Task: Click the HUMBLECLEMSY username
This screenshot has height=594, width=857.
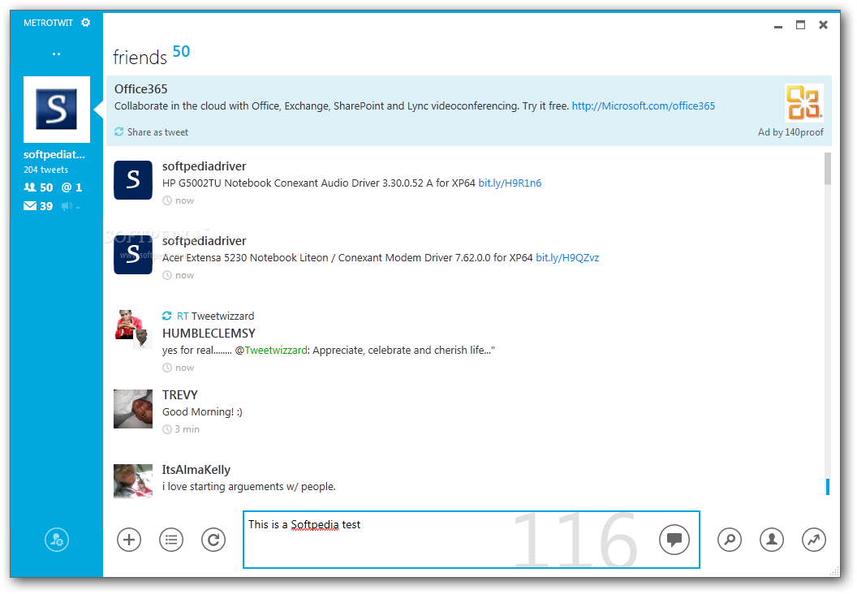Action: 209,334
